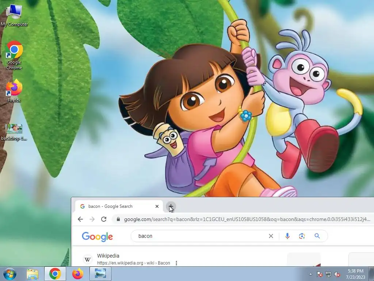
Task: Open the muted volume tray icon
Action: pyautogui.click(x=337, y=274)
